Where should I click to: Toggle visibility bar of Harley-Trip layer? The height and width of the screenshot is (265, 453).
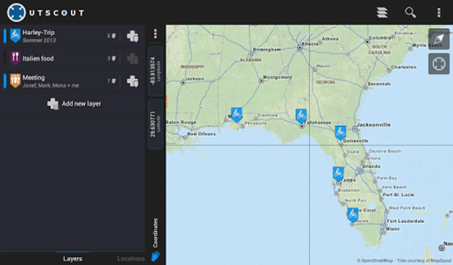click(5, 36)
